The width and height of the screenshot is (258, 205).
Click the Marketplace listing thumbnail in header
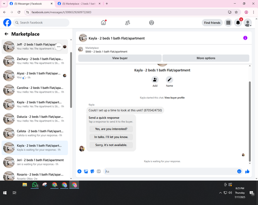coord(80,49)
